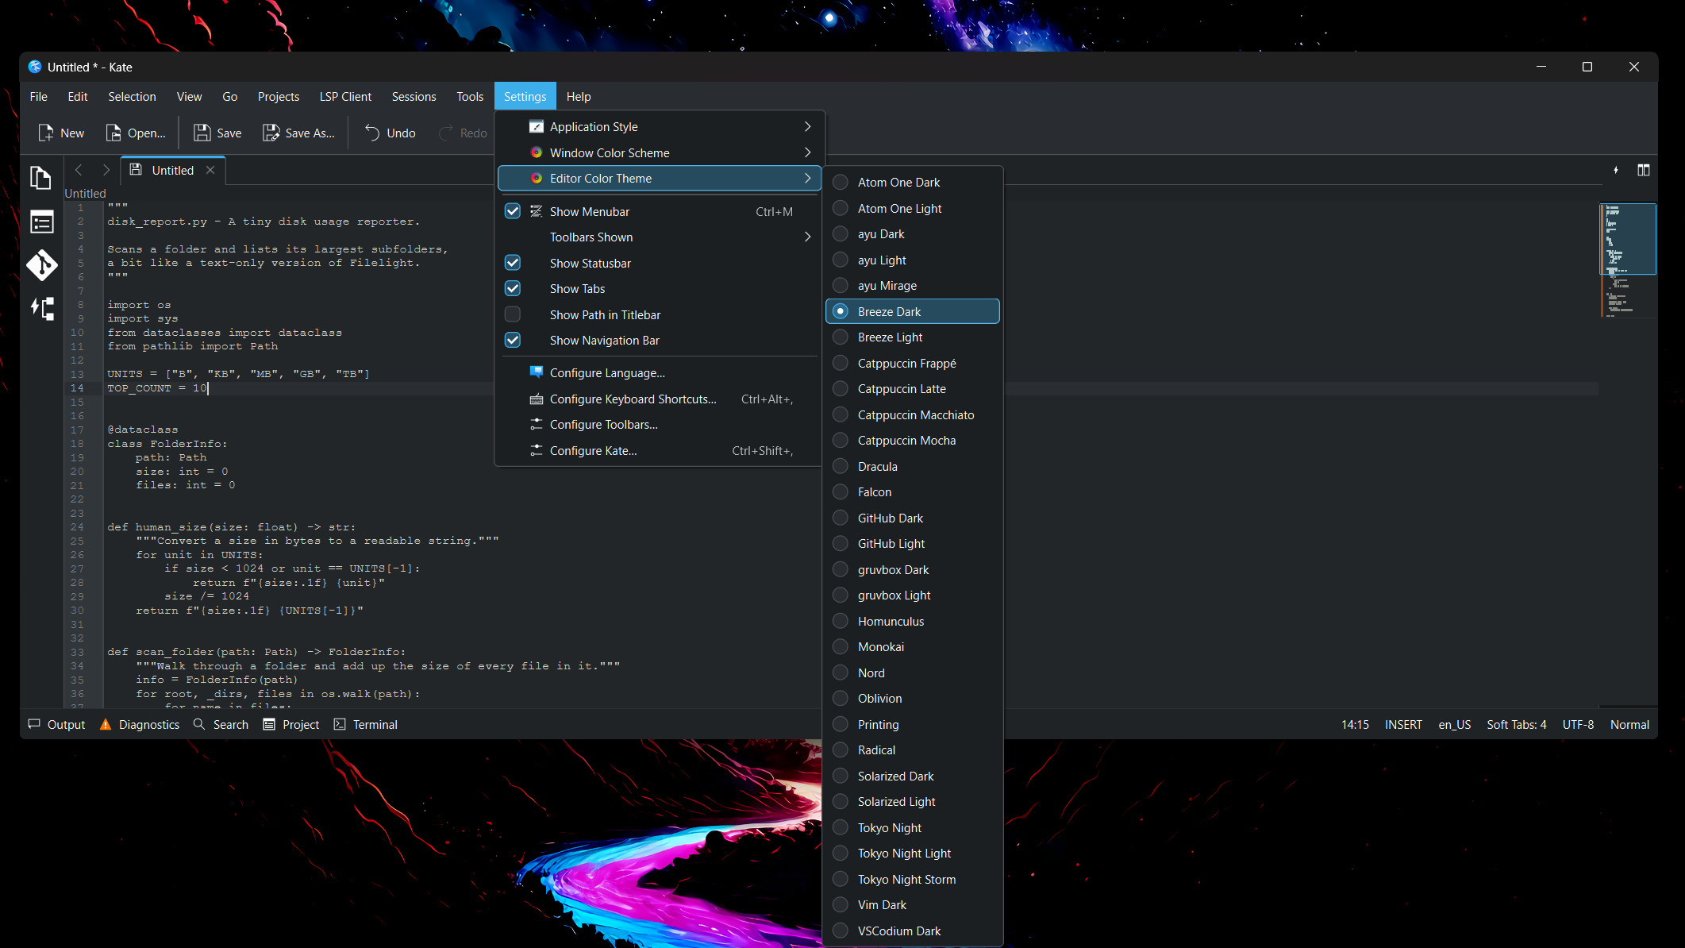Select the Monokai editor theme
This screenshot has width=1685, height=948.
coord(913,646)
